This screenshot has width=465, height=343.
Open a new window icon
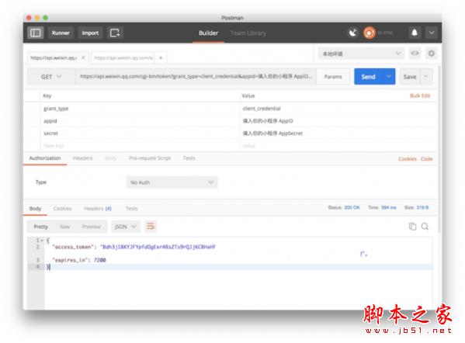tap(115, 33)
